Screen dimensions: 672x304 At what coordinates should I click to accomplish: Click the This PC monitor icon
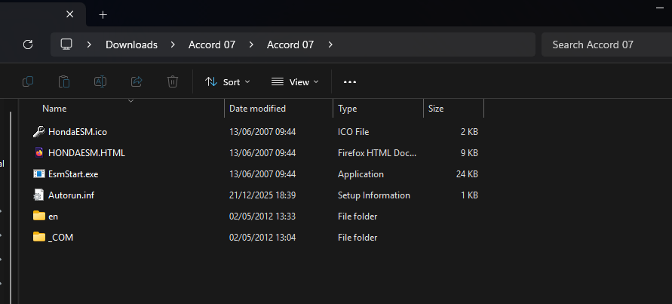(x=66, y=45)
